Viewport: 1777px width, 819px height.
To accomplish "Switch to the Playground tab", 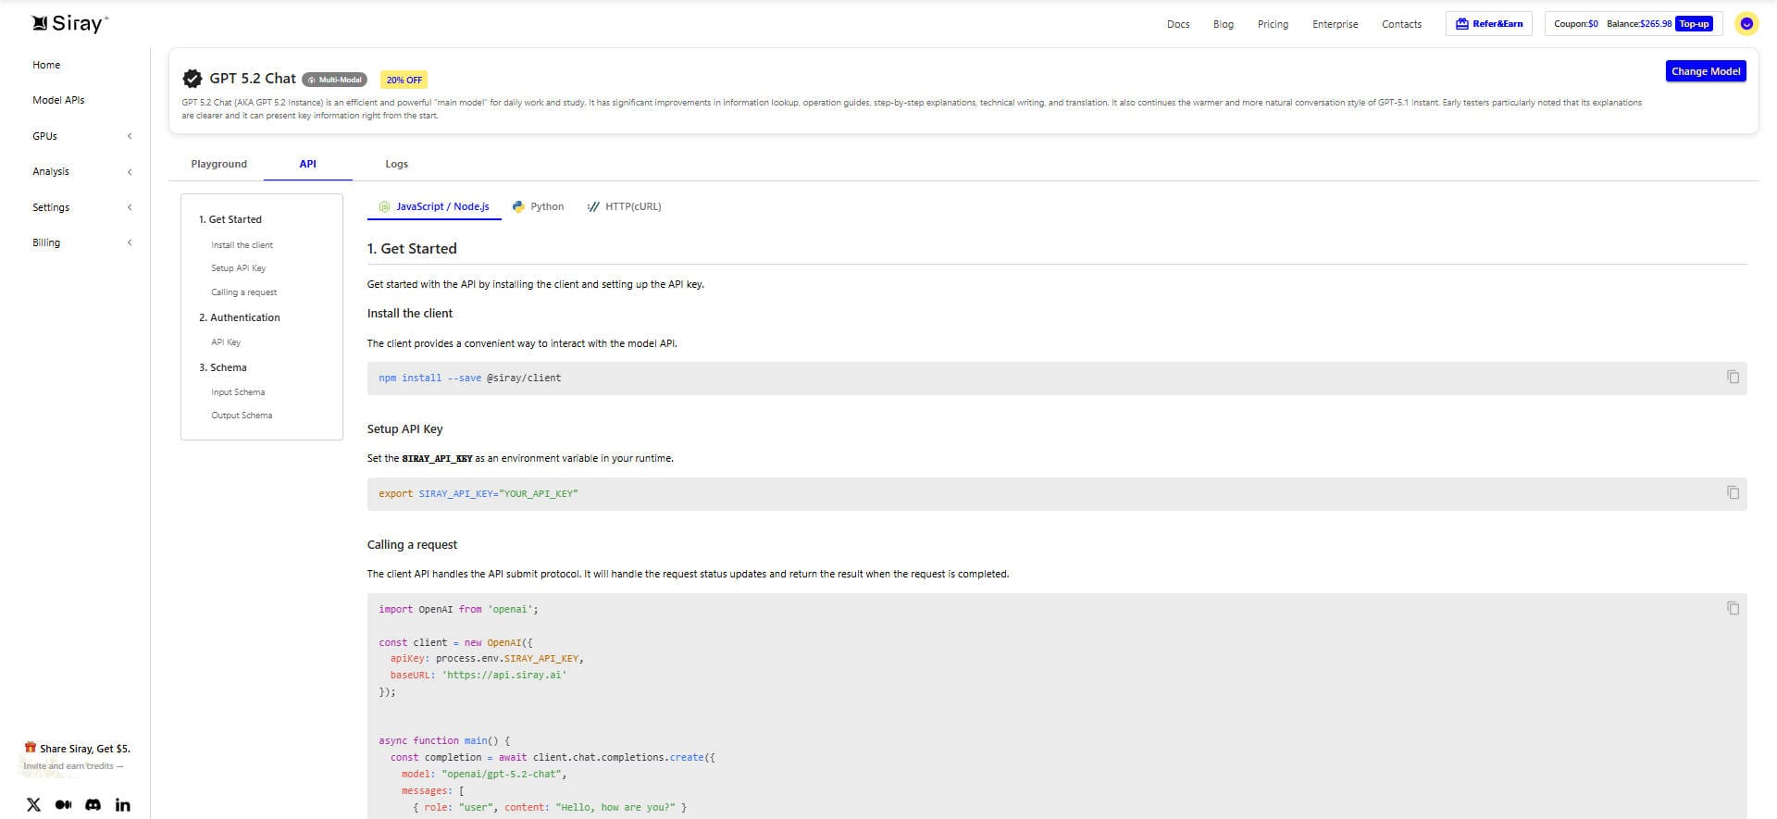I will pyautogui.click(x=218, y=164).
